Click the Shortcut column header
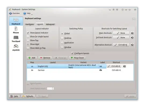Screen dimensions: 145x107 click(x=116, y=62)
